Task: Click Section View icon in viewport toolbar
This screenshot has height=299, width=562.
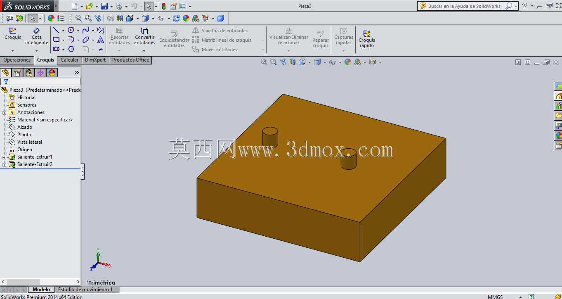Action: 293,62
